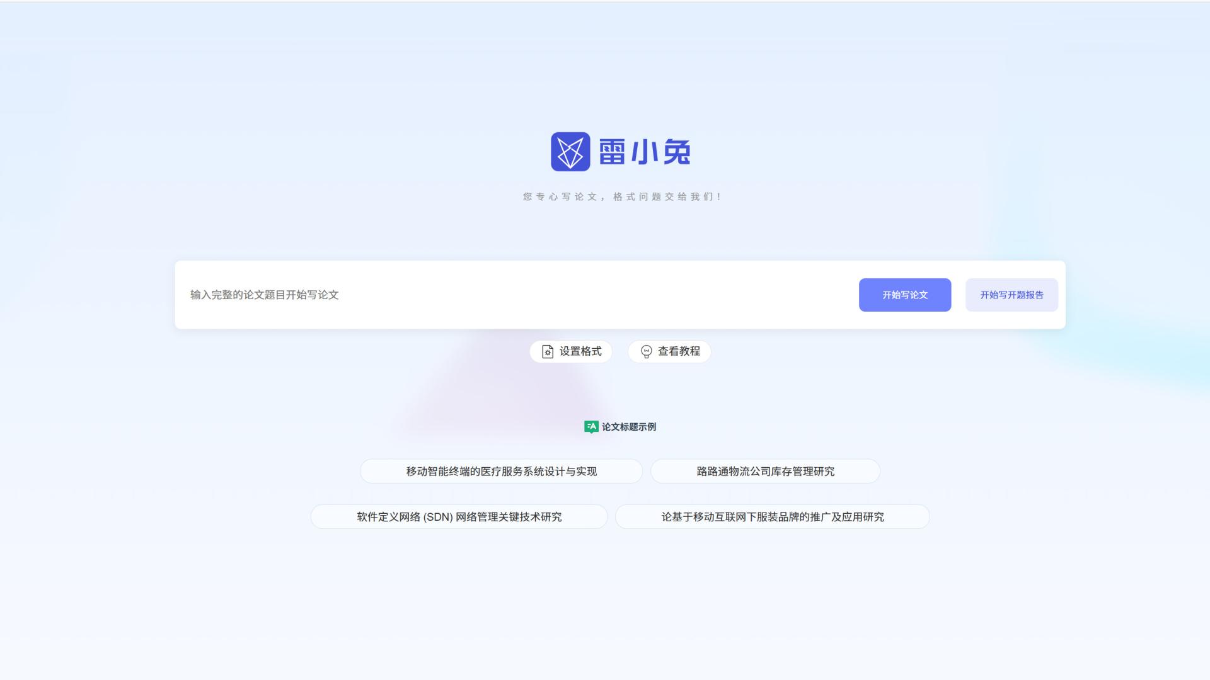Pick the 服装品牌的推广及应用研究 example title
1210x680 pixels.
coord(773,516)
